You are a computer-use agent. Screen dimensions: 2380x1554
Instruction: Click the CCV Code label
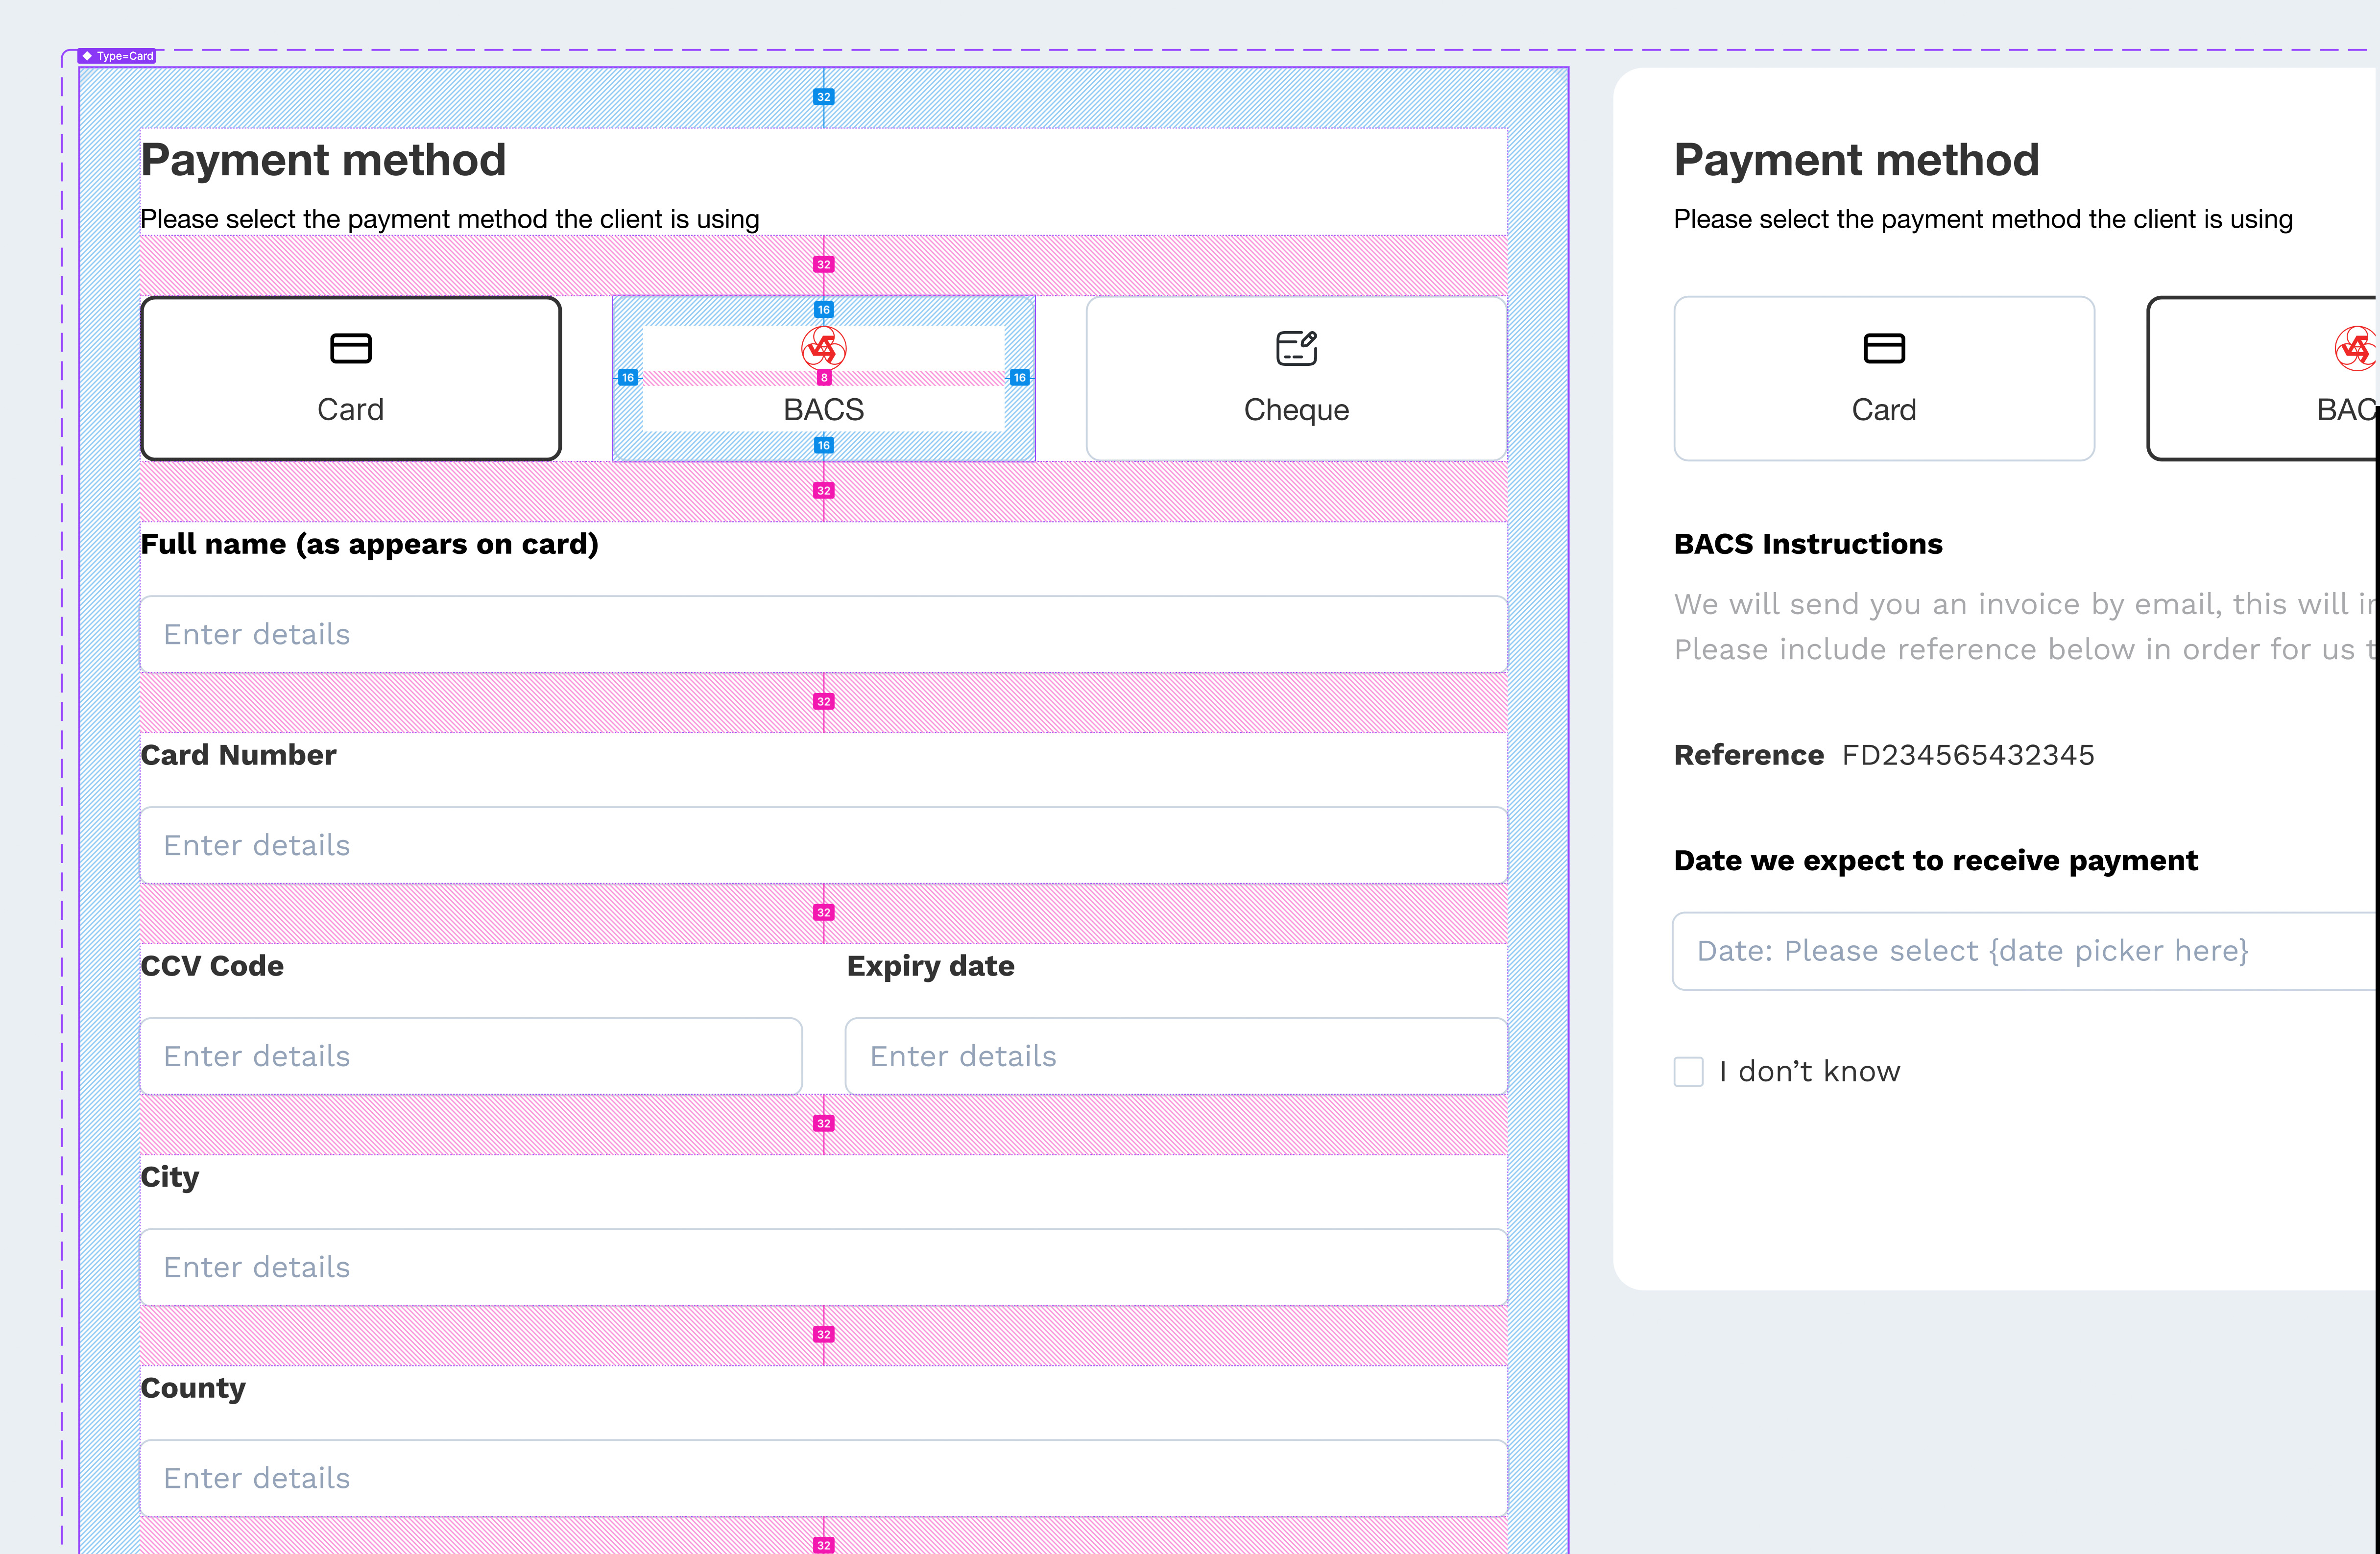point(212,966)
